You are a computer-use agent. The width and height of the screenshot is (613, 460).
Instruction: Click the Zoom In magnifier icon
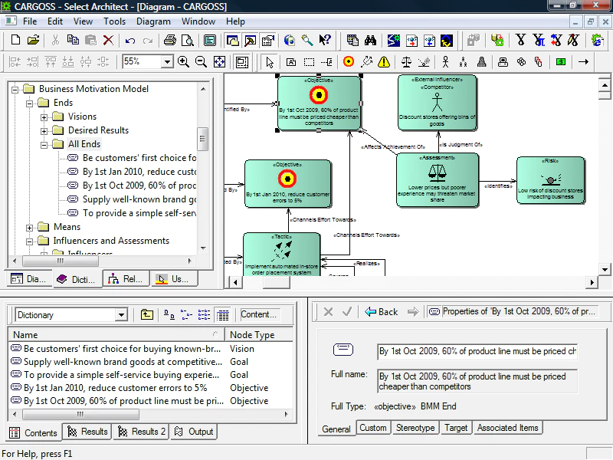coord(183,62)
